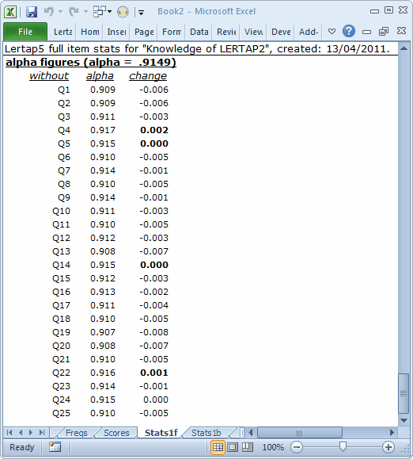
Task: Click horizontal scrollbar left arrow
Action: click(251, 432)
